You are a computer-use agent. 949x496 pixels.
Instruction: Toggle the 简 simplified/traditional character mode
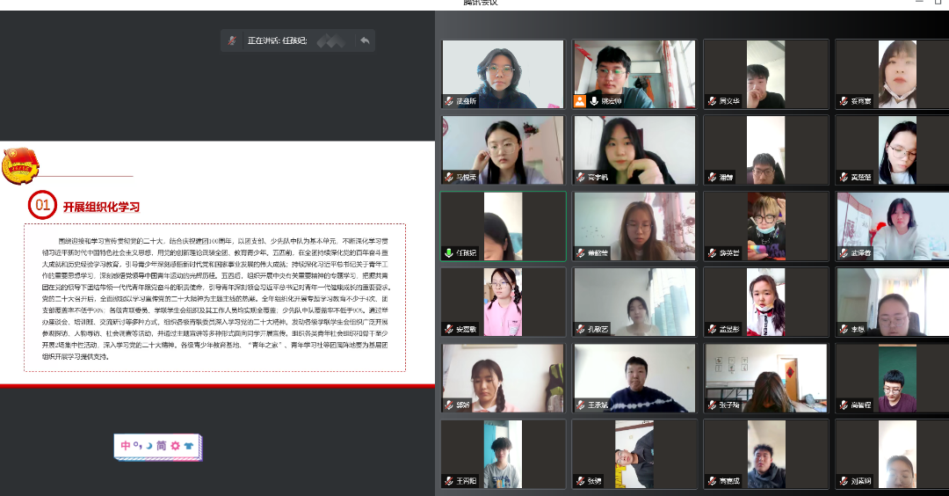pos(162,446)
